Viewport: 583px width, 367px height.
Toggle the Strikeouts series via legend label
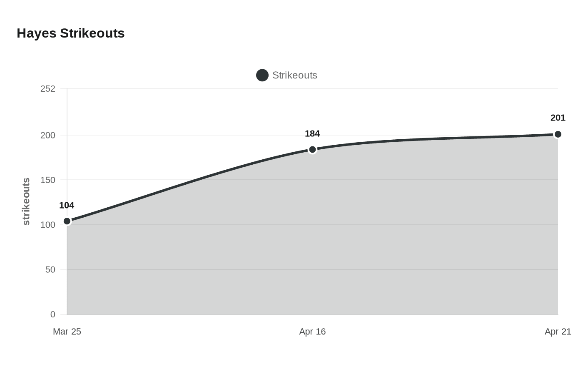294,75
